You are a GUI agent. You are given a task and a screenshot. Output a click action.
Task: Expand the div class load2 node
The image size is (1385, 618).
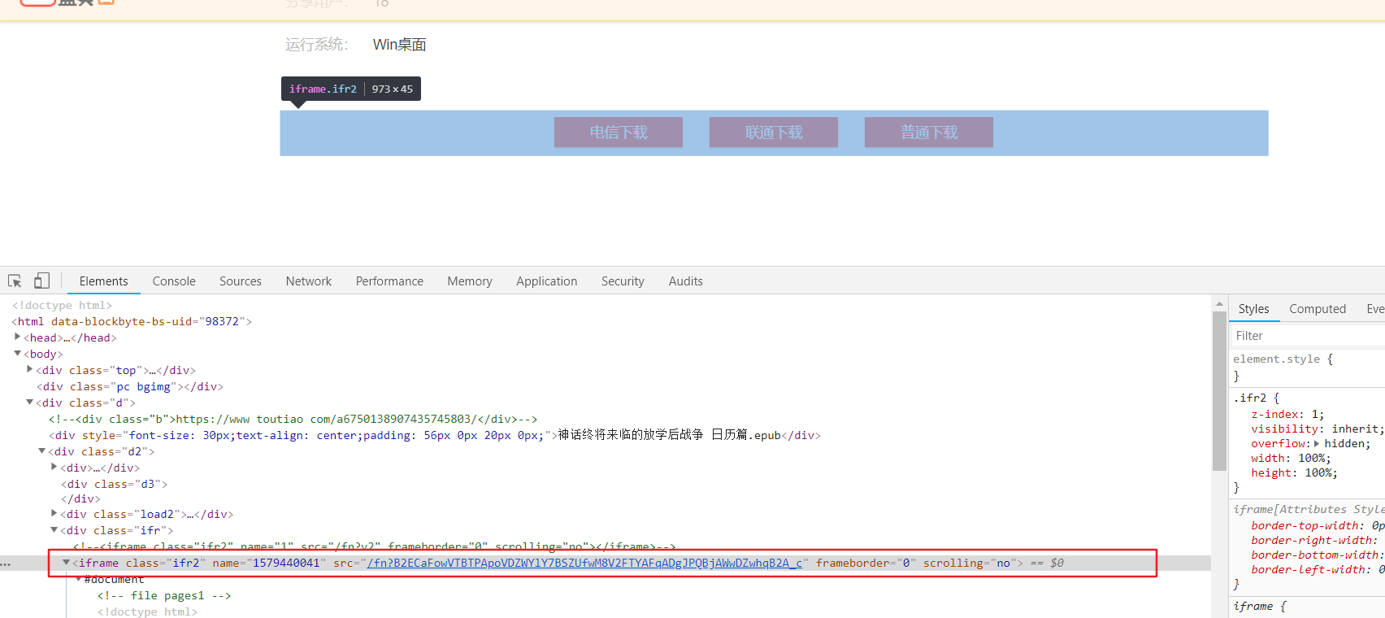[x=54, y=513]
